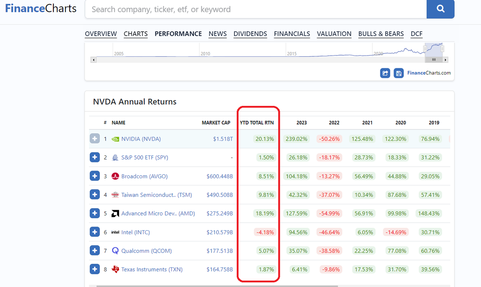This screenshot has height=287, width=481.
Task: Open the Texas Instruments (TXN) link
Action: coord(152,269)
